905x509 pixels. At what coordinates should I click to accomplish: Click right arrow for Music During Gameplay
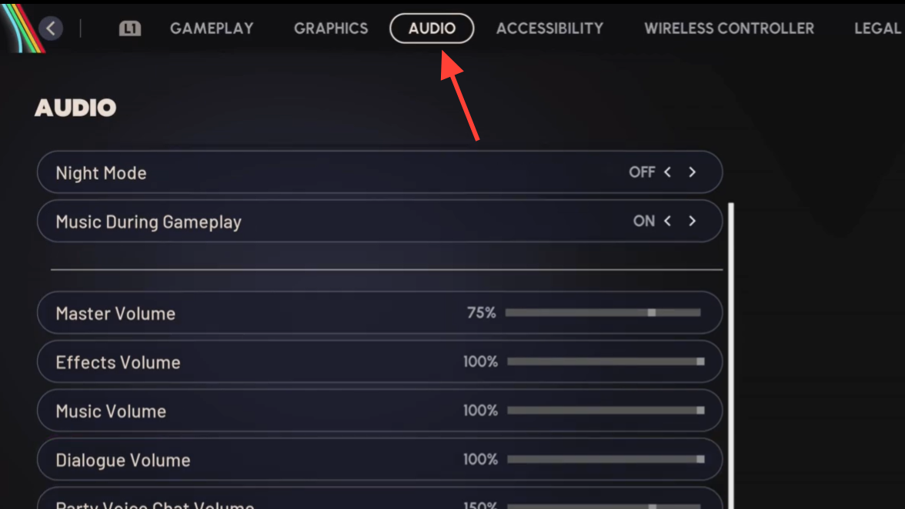692,221
